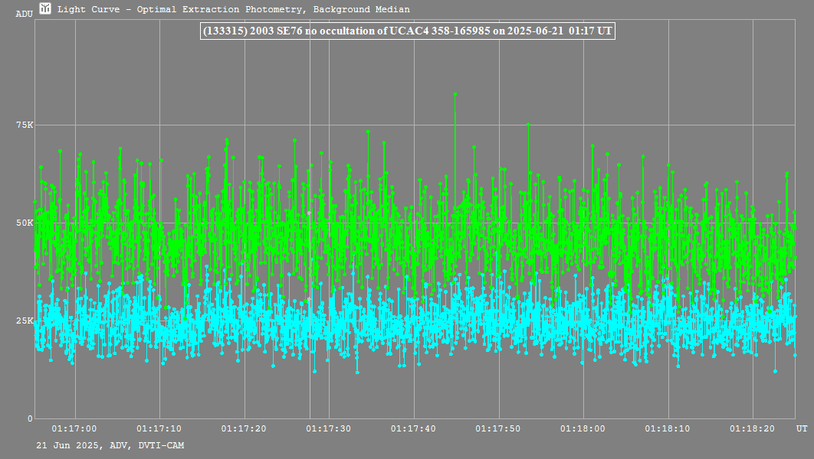
Task: Choose the 01:17:40 time tick label
Action: coord(414,429)
